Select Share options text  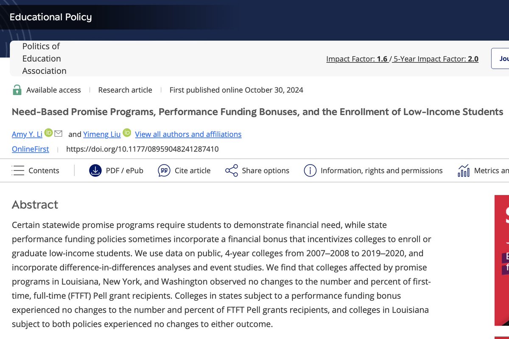pos(266,171)
